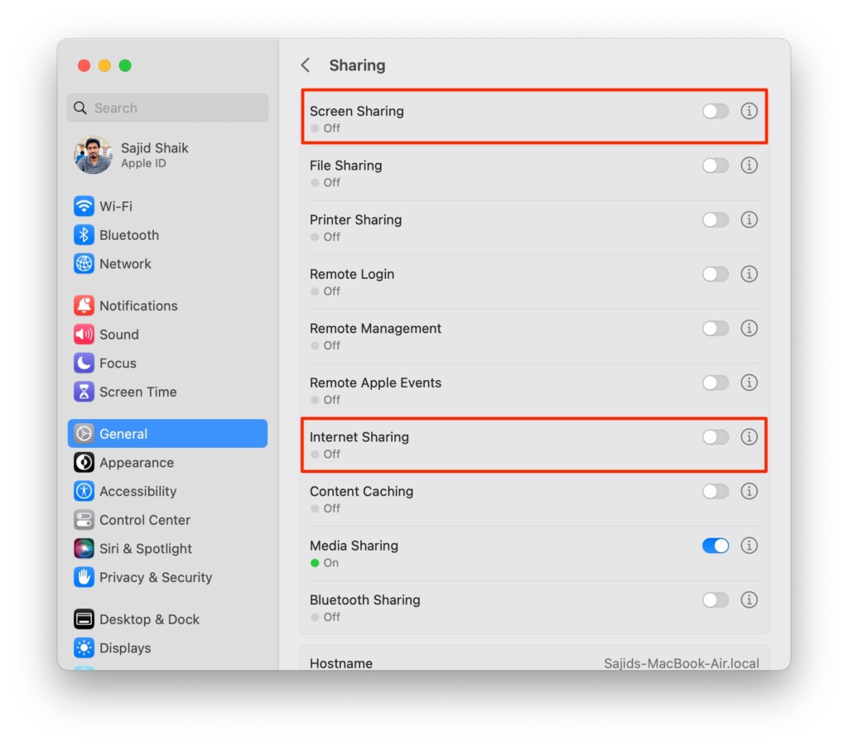Image resolution: width=848 pixels, height=746 pixels.
Task: Open Sajid Shaik Apple ID account
Action: pos(167,155)
